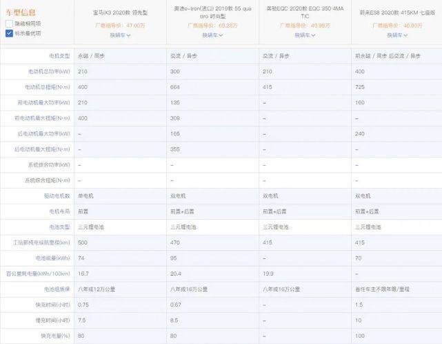
Task: Open the 奥迪e-tron(进口) 2019款 title link
Action: click(x=212, y=12)
